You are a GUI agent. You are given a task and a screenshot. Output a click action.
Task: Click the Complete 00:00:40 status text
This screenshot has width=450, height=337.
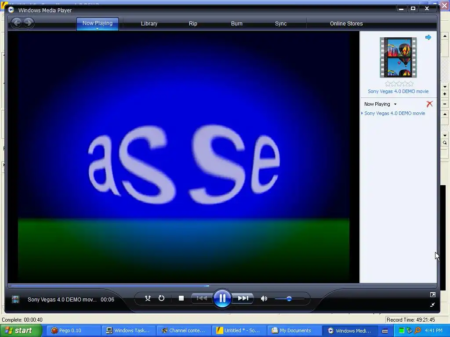point(22,320)
